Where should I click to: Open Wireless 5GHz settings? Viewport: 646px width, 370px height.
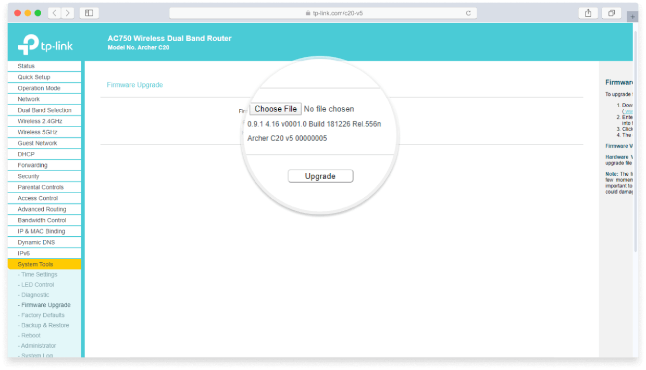[44, 132]
